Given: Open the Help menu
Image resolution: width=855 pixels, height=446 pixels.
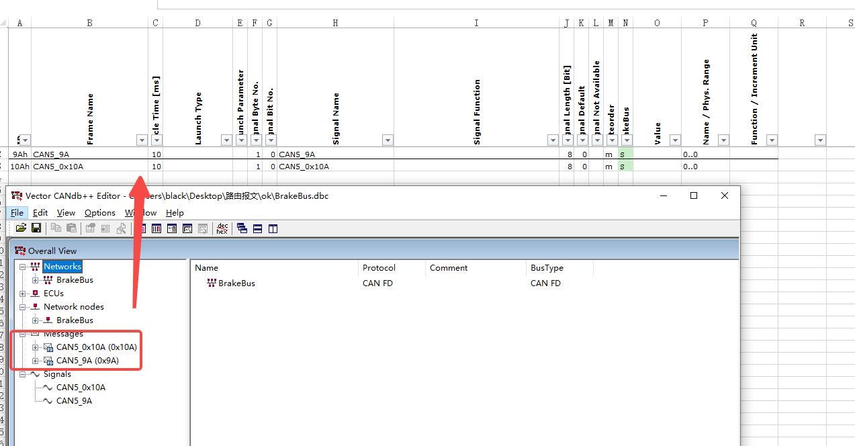Looking at the screenshot, I should (x=175, y=212).
